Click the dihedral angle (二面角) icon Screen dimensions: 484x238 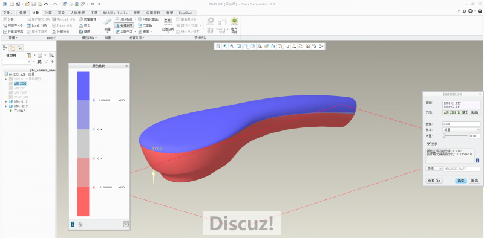click(x=140, y=25)
